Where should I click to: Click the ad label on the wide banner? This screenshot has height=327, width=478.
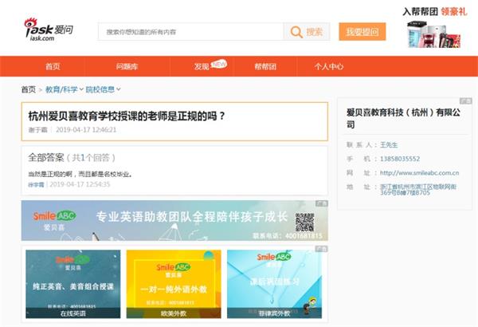point(322,203)
